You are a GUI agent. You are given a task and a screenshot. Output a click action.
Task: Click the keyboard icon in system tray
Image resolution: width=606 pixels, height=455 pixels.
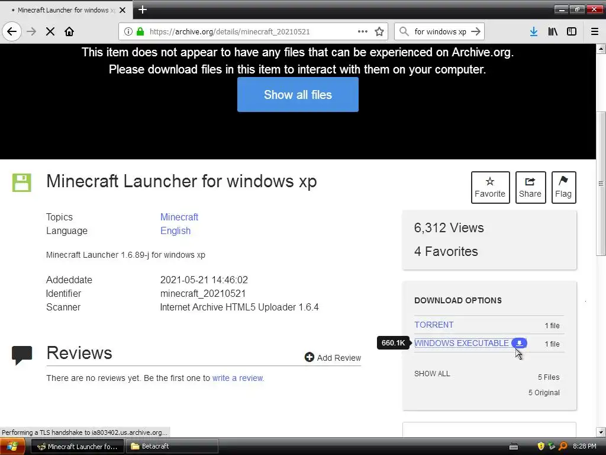(514, 447)
